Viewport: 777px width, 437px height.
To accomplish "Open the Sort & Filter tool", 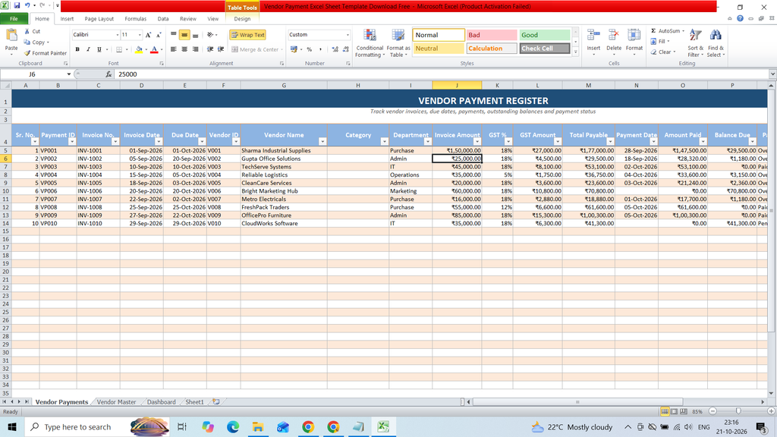I will pos(695,43).
